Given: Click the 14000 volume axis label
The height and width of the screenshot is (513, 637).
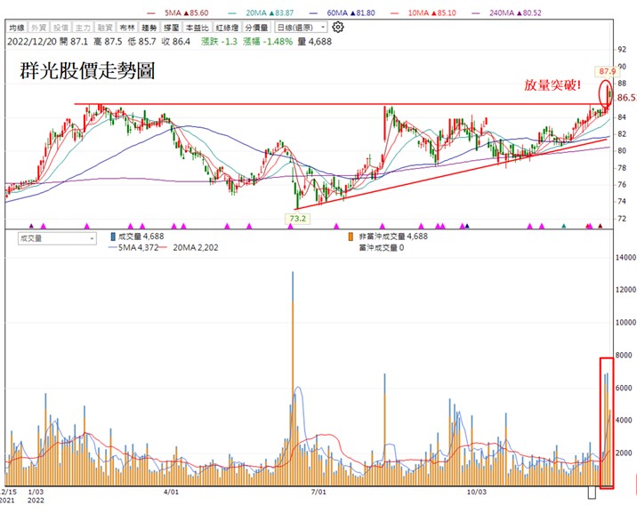Looking at the screenshot, I should click(x=626, y=257).
